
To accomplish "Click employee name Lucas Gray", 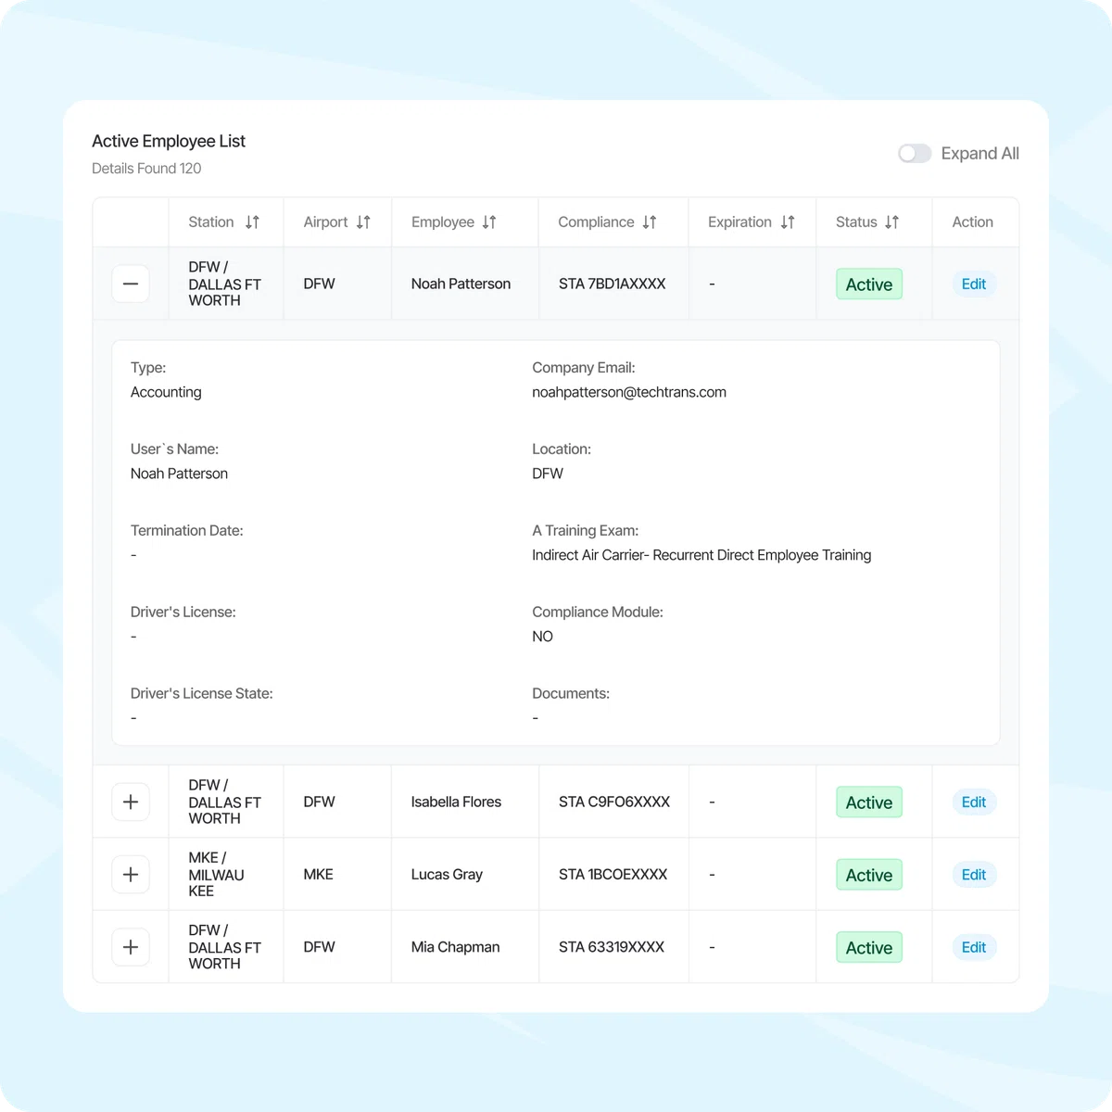I will [x=447, y=874].
